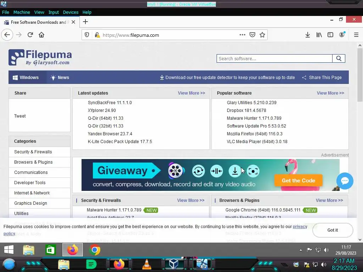Open VirtualBox cube icon in host taskbar

pyautogui.click(x=173, y=264)
